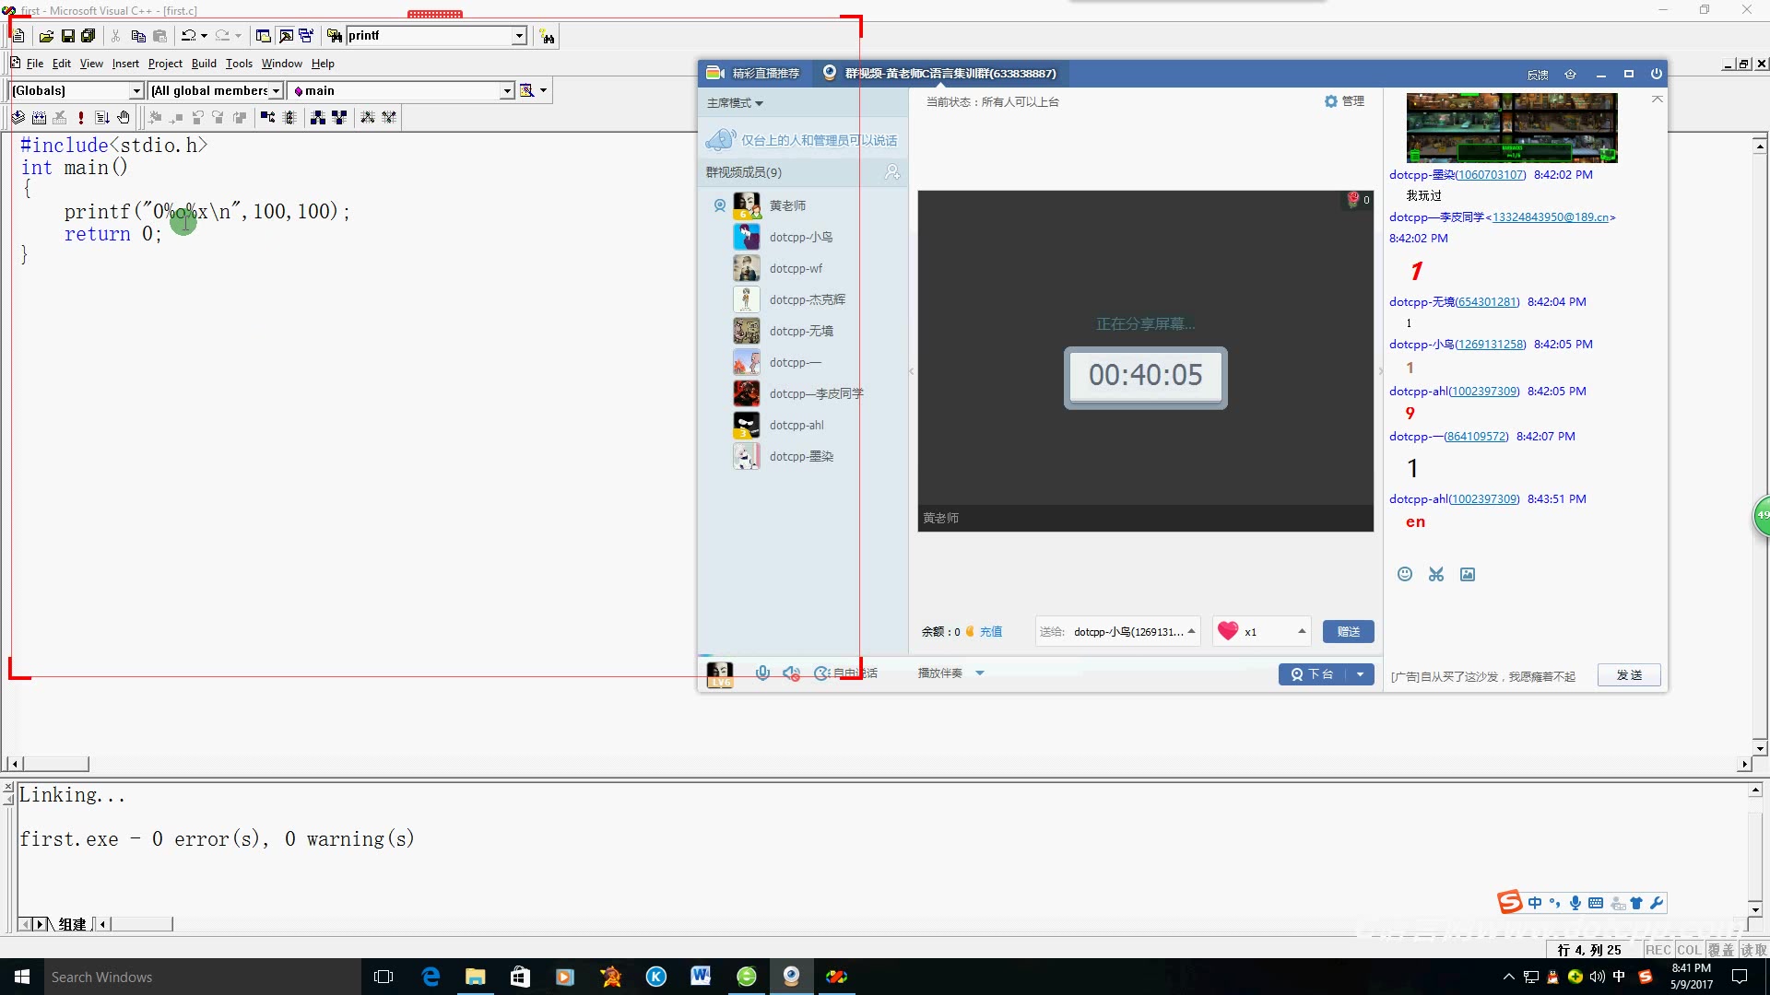Screen dimensions: 1770x995
Task: Click the Execute Program exclamation icon
Action: 81,117
